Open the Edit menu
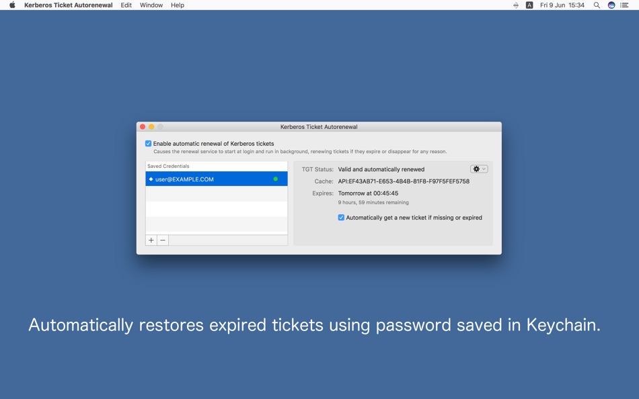 (x=126, y=5)
